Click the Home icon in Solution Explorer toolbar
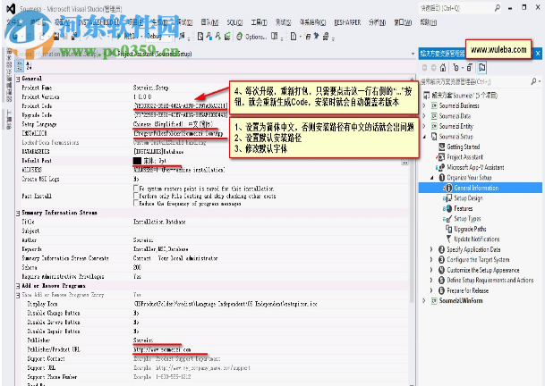Screen dimensions: 545x386 pyautogui.click(x=443, y=68)
